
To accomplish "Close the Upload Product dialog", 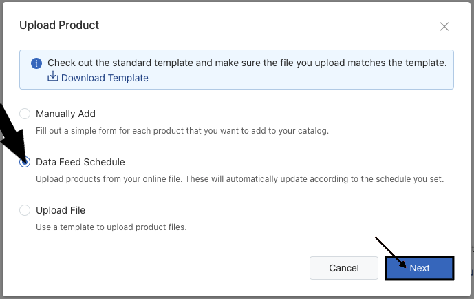I will (x=444, y=27).
